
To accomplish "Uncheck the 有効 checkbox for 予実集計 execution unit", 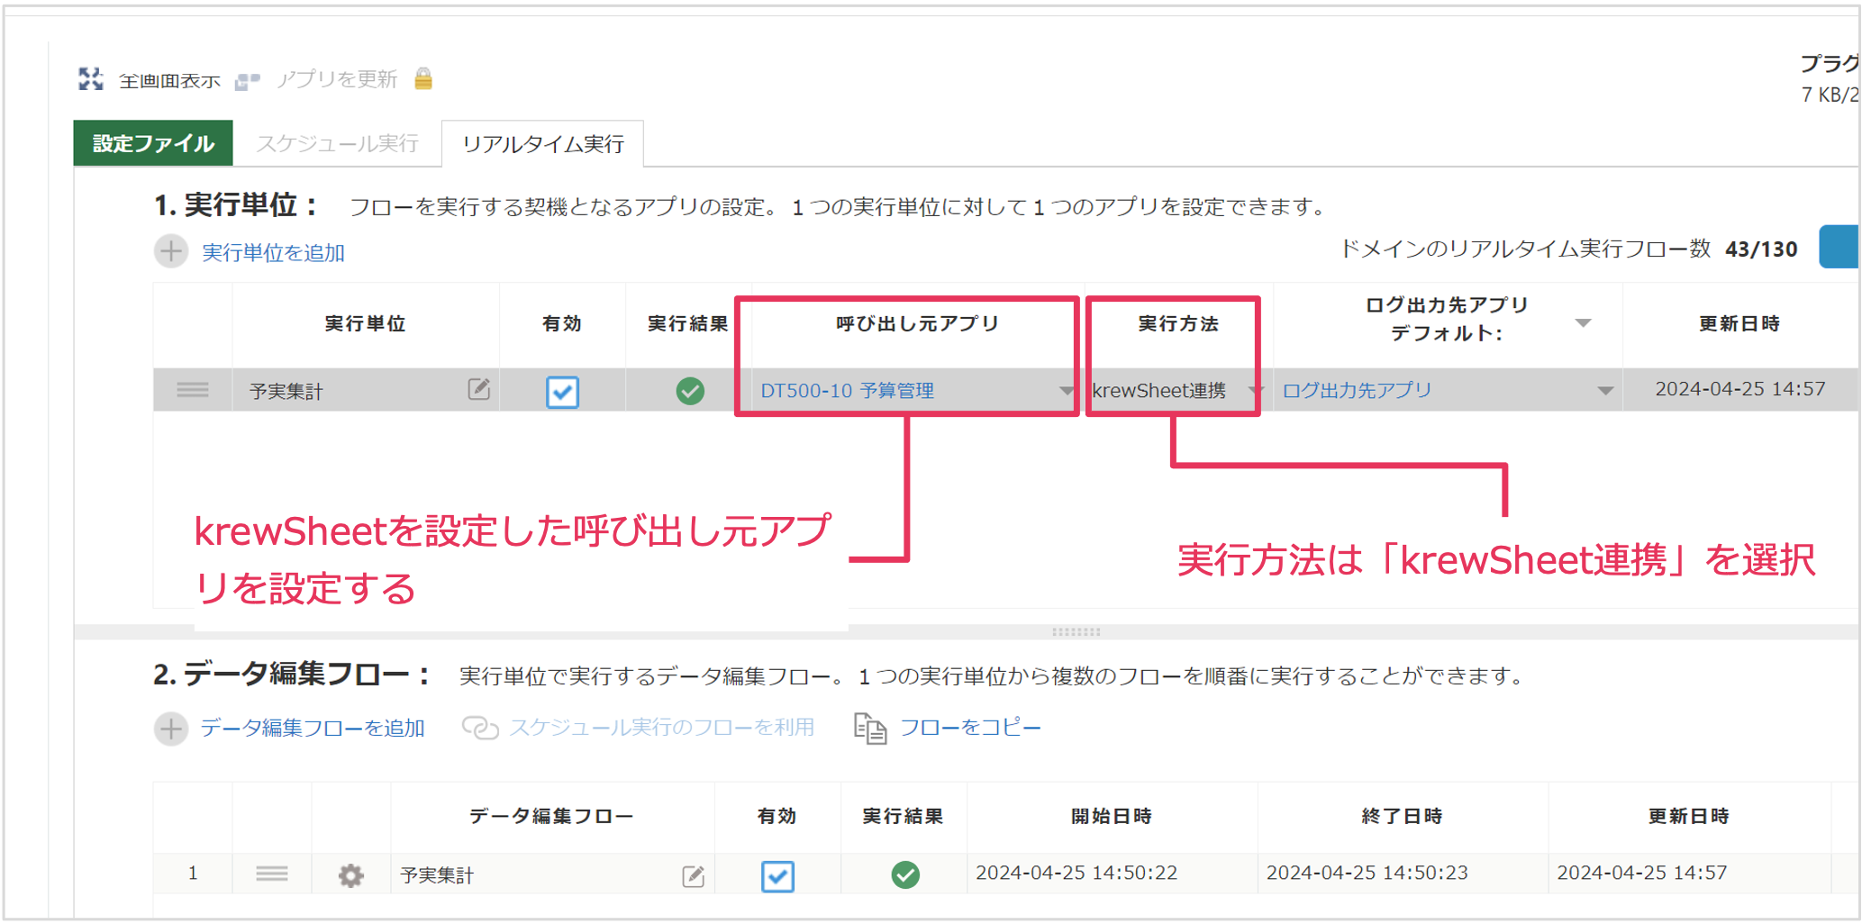I will point(562,392).
